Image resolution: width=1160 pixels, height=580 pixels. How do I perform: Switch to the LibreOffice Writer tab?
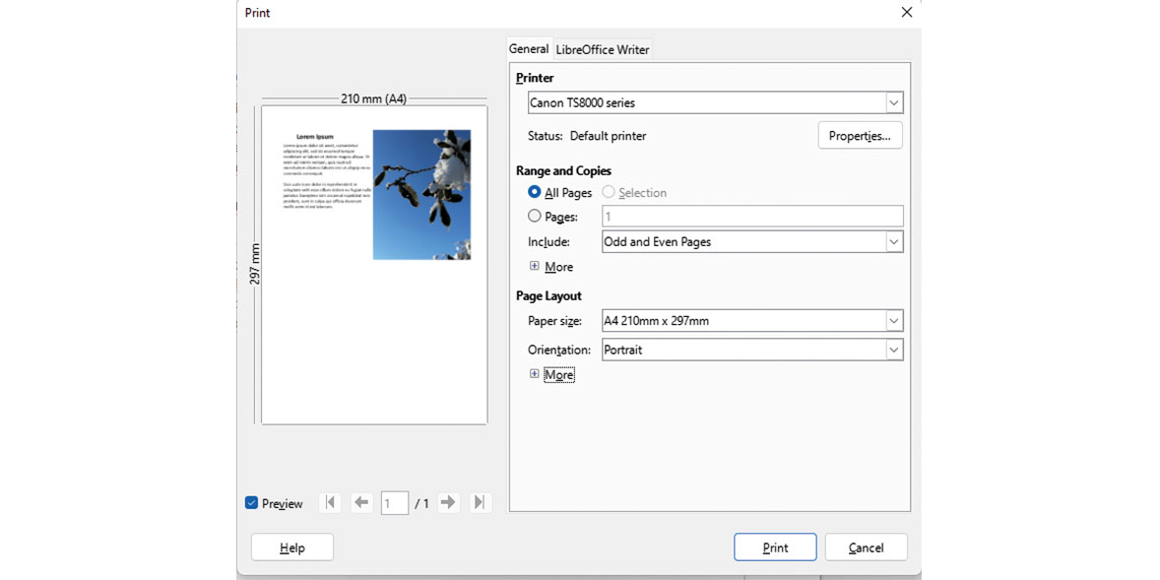603,50
